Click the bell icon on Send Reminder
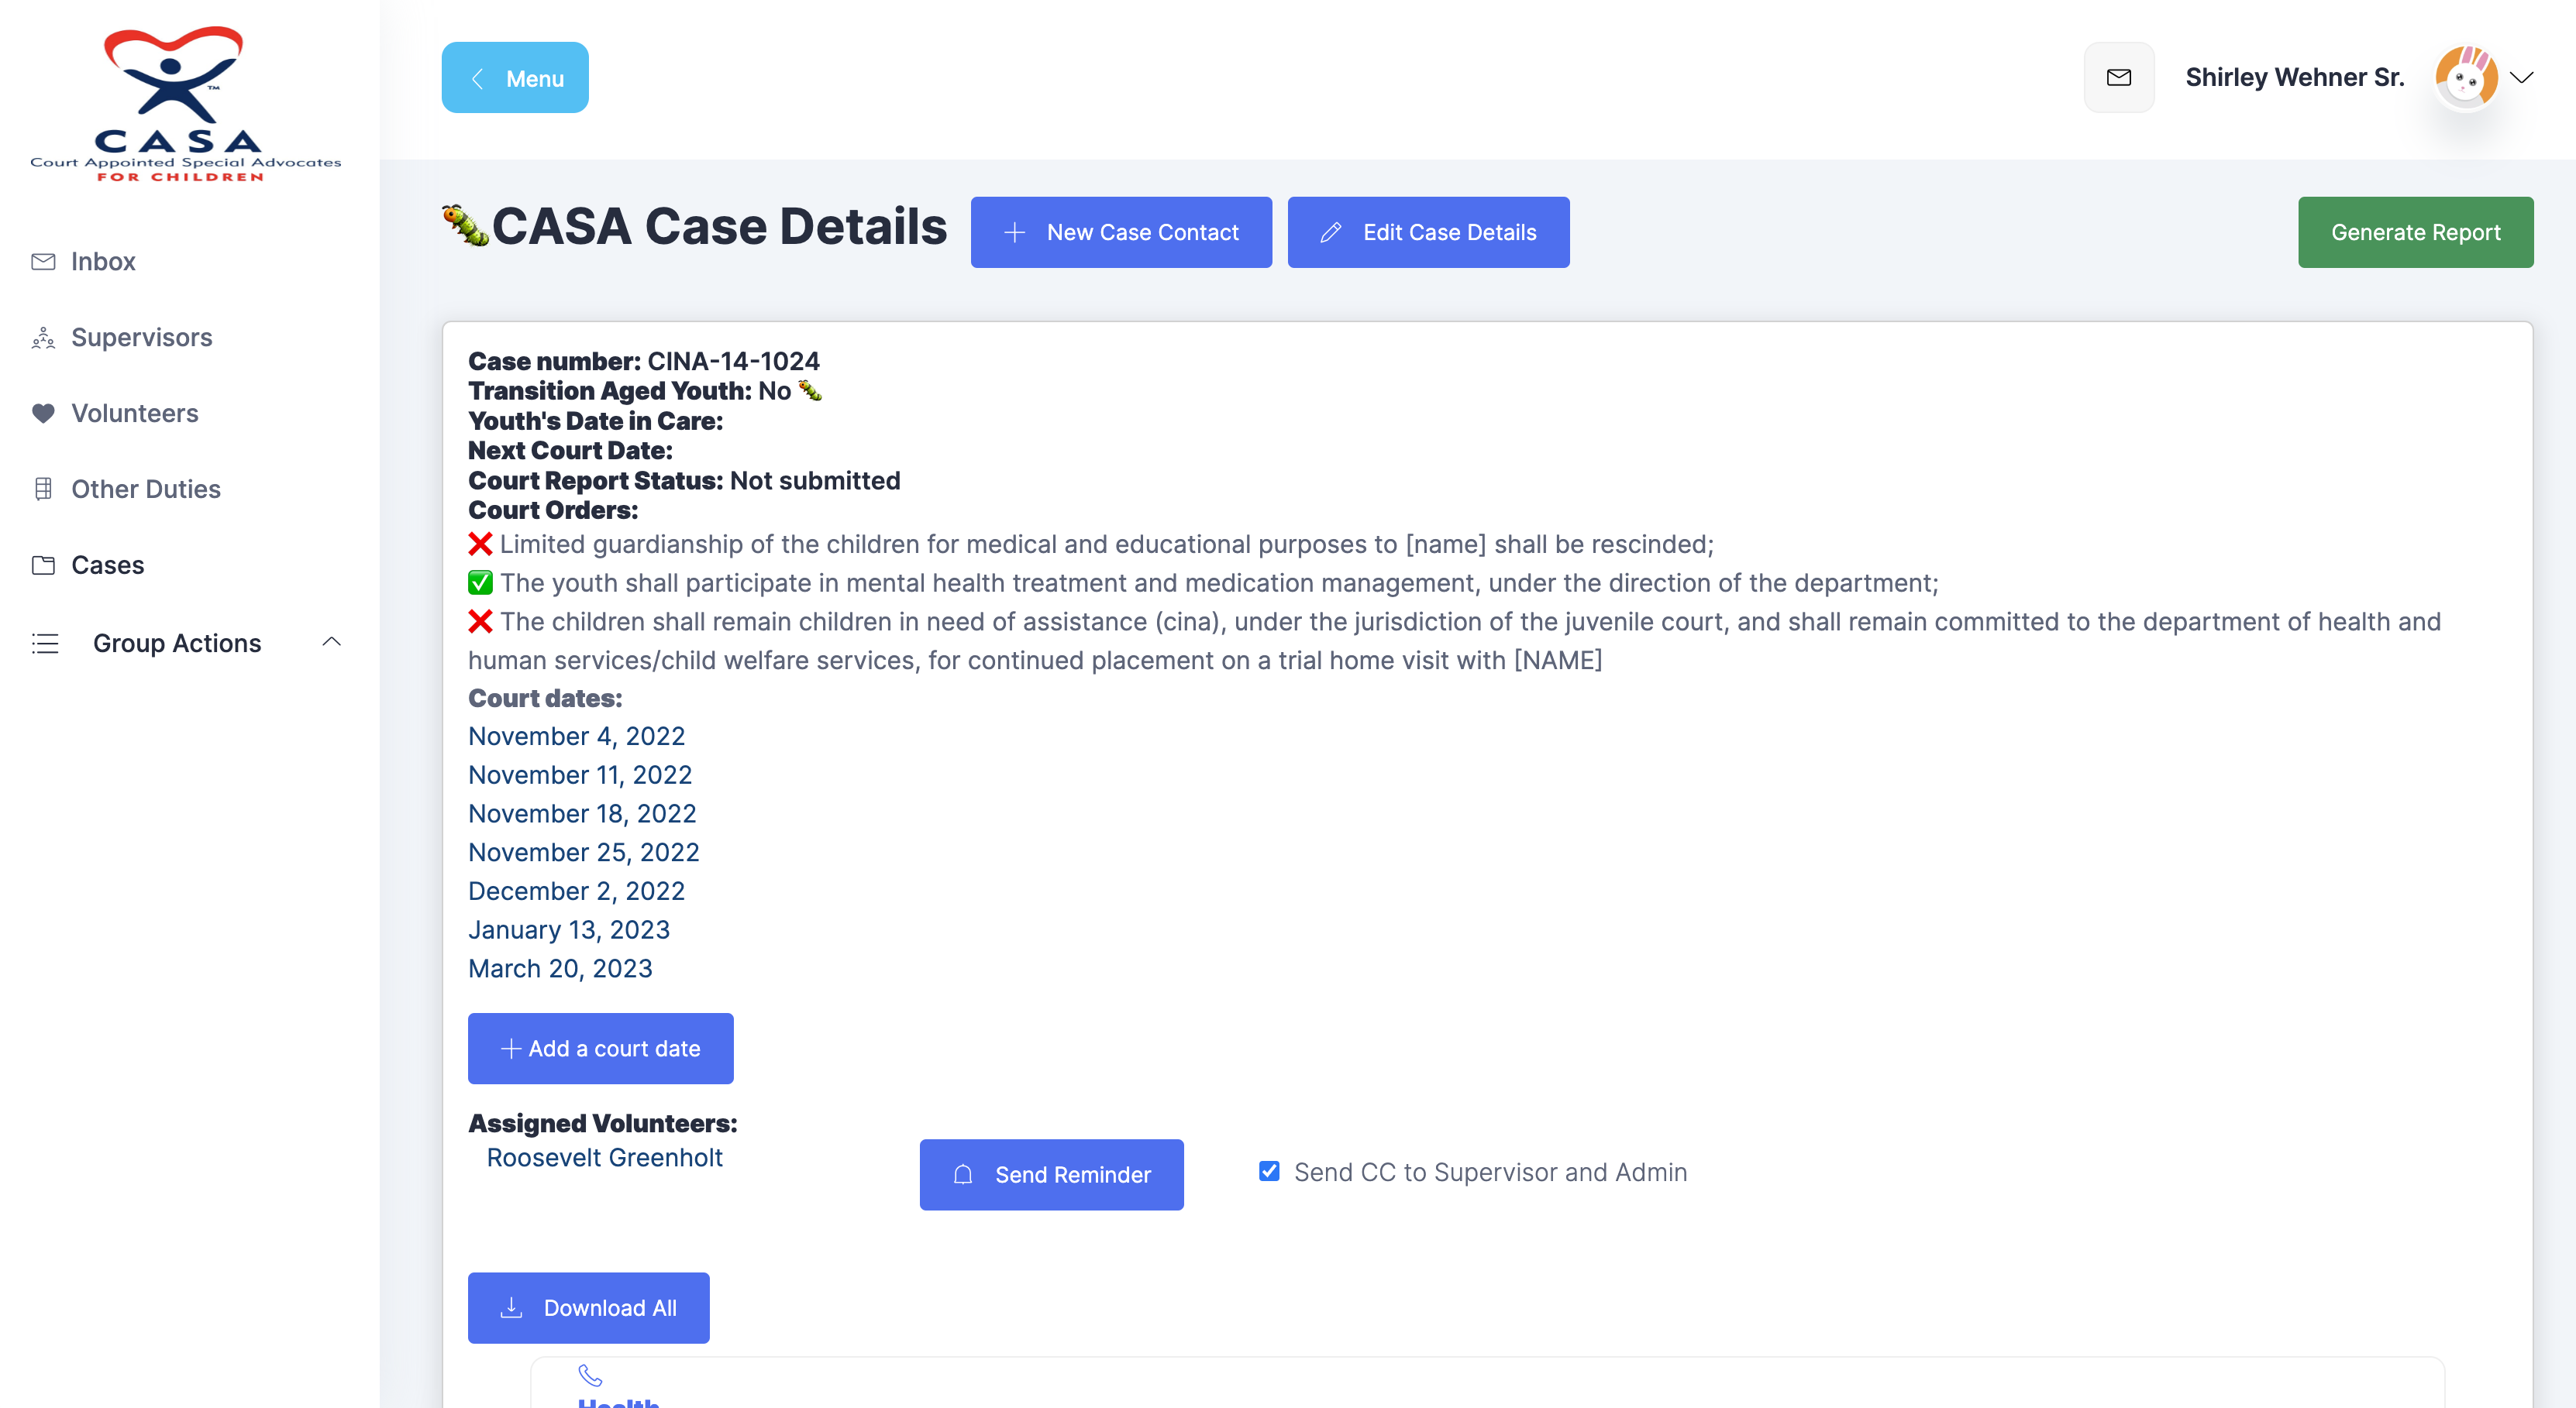Viewport: 2576px width, 1408px height. point(963,1175)
